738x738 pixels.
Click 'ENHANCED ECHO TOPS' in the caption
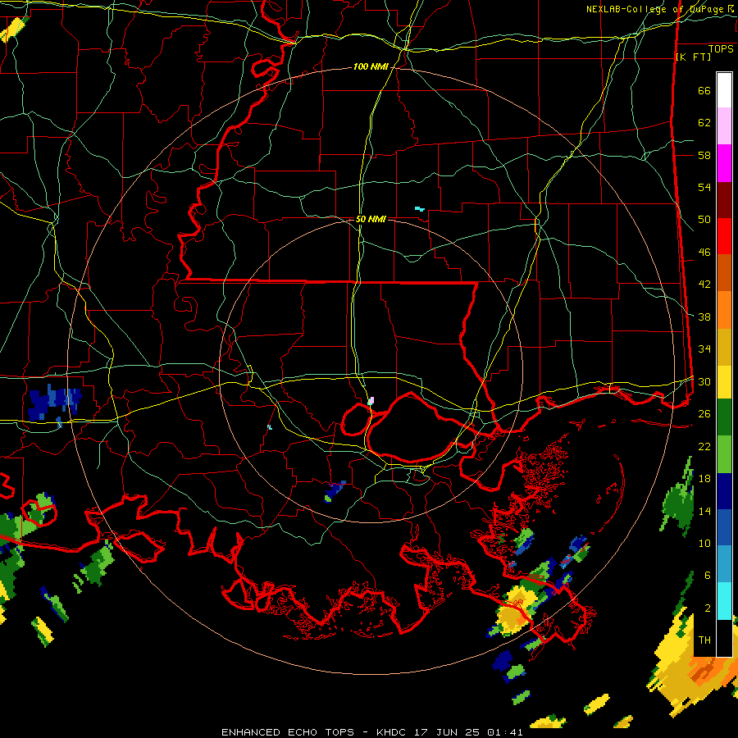(x=288, y=732)
